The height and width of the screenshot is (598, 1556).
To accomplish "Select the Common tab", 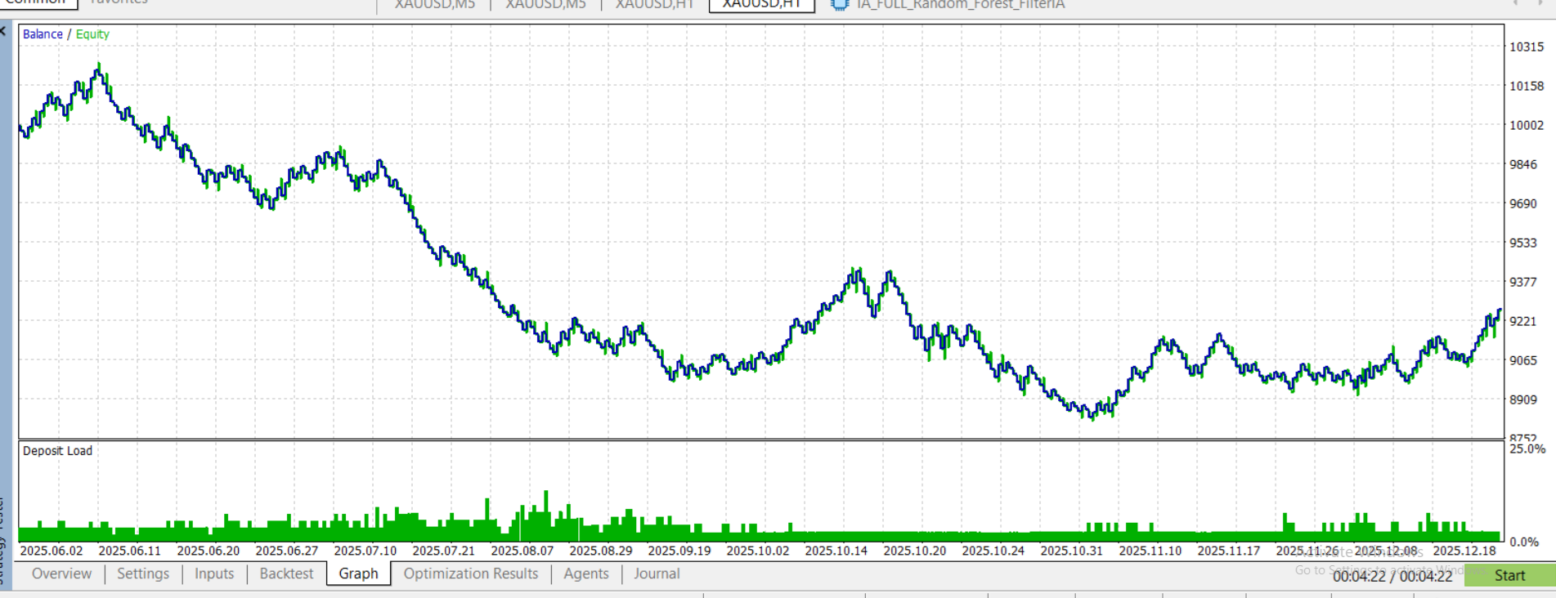I will pos(36,3).
